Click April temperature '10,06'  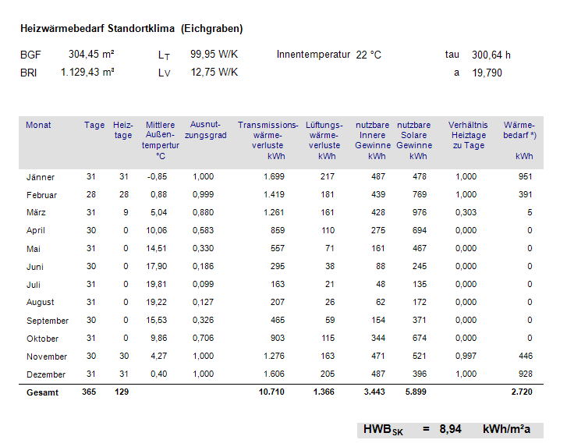coord(156,231)
